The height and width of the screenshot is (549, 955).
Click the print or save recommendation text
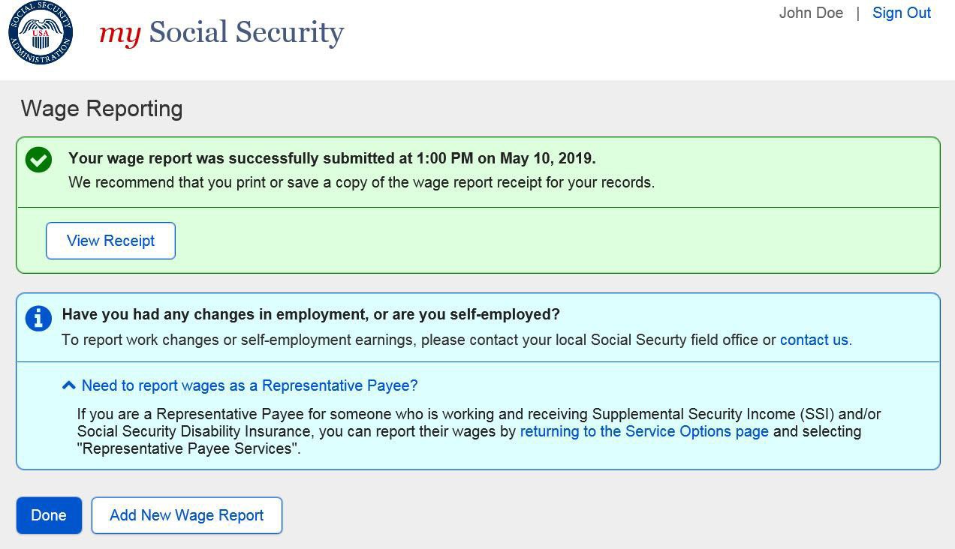[361, 182]
